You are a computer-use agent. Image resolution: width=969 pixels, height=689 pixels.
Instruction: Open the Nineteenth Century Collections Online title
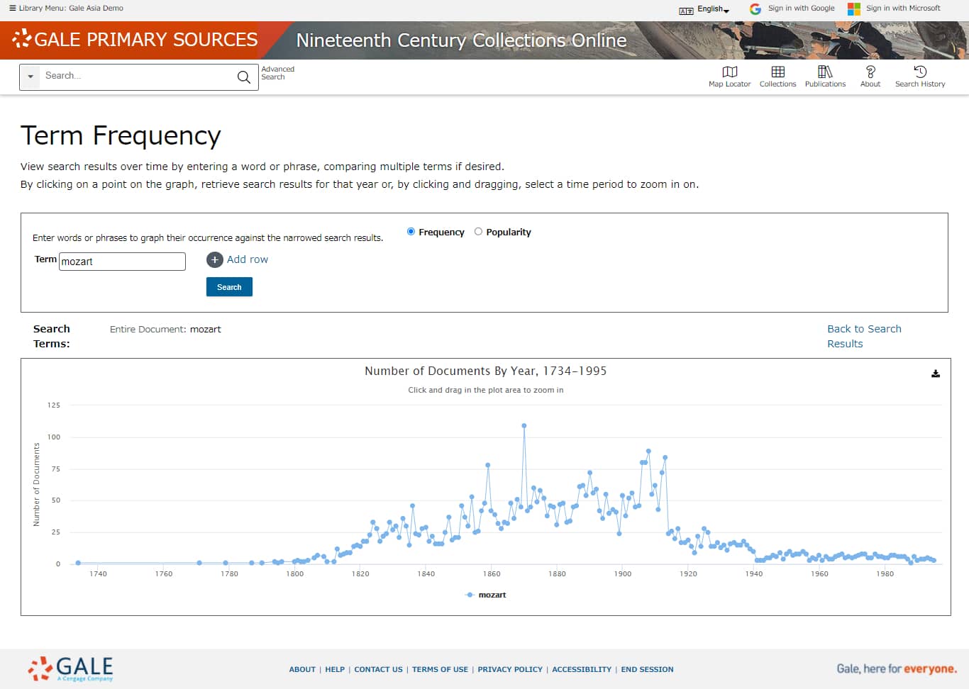pos(461,40)
